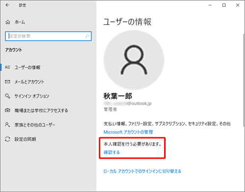This screenshot has height=192, width=245.
Task: Click the ユーザーの情報 person-card icon
Action: (7, 67)
